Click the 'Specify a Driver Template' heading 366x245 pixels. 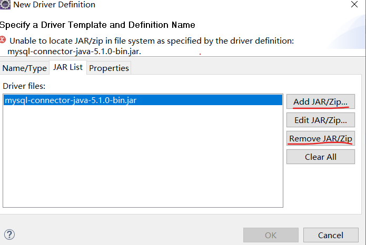click(97, 25)
